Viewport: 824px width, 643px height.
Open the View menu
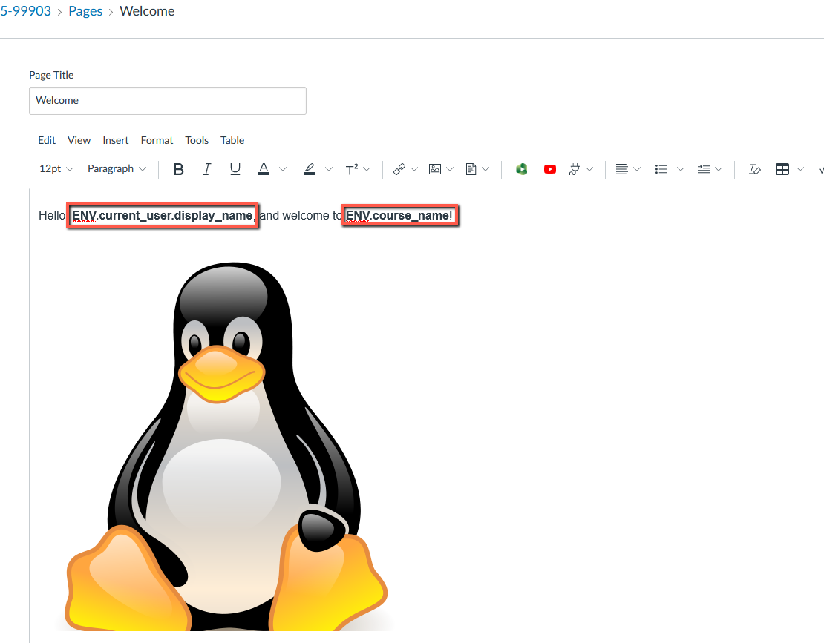79,141
